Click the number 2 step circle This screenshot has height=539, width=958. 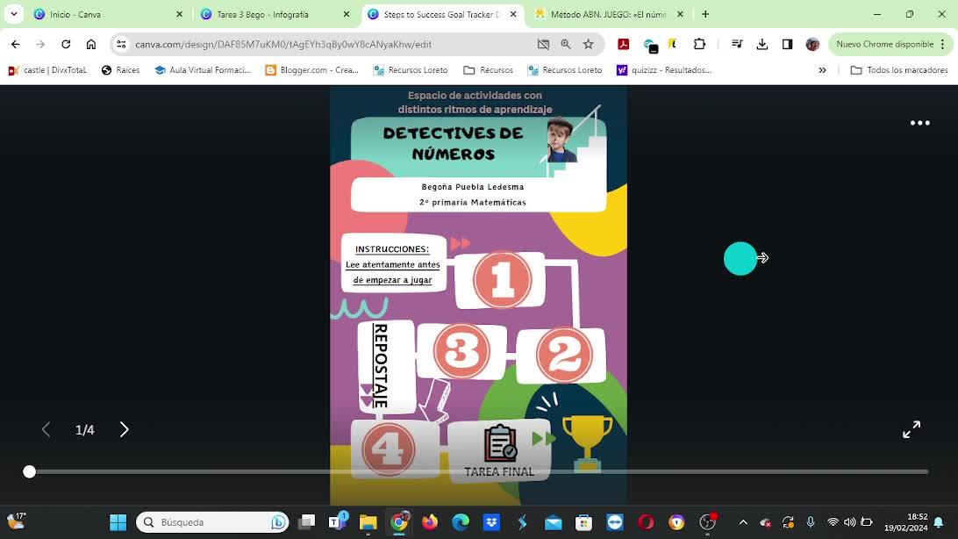pyautogui.click(x=564, y=355)
